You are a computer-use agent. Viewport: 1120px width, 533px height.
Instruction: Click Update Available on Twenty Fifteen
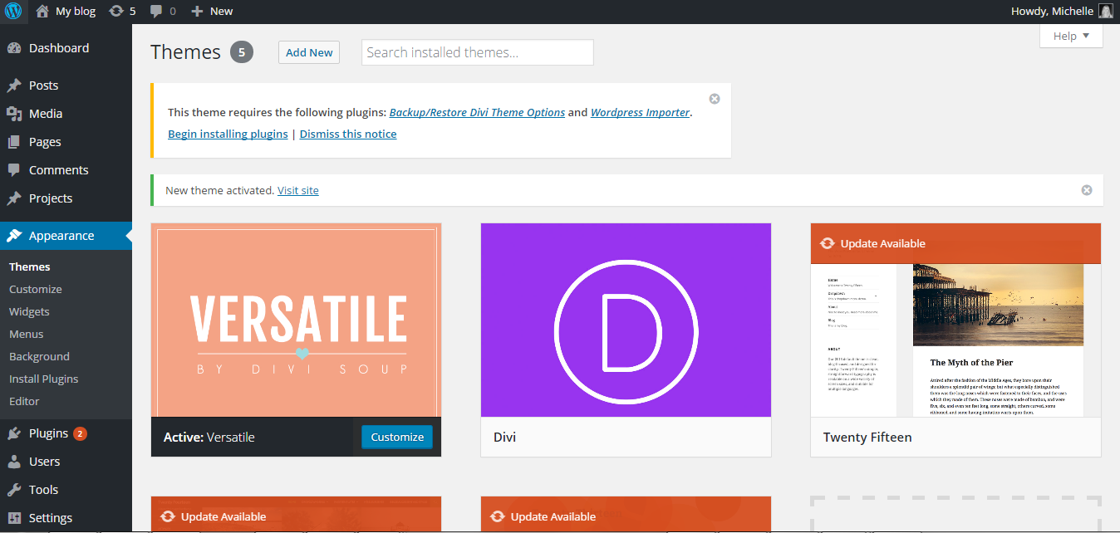(882, 243)
